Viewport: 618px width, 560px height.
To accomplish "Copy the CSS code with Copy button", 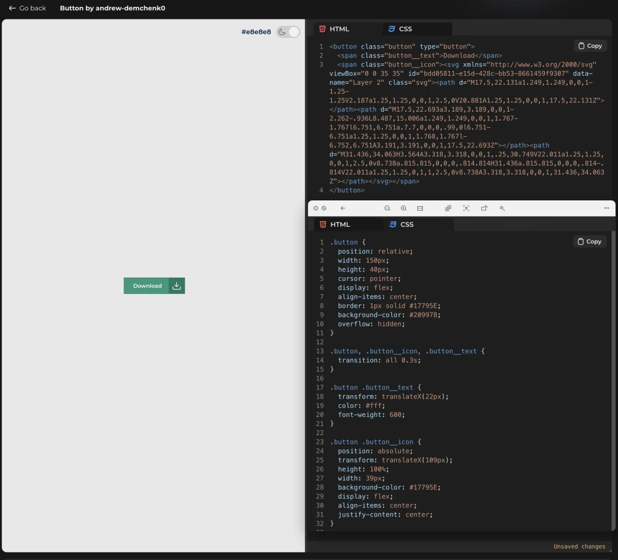I will pyautogui.click(x=589, y=242).
